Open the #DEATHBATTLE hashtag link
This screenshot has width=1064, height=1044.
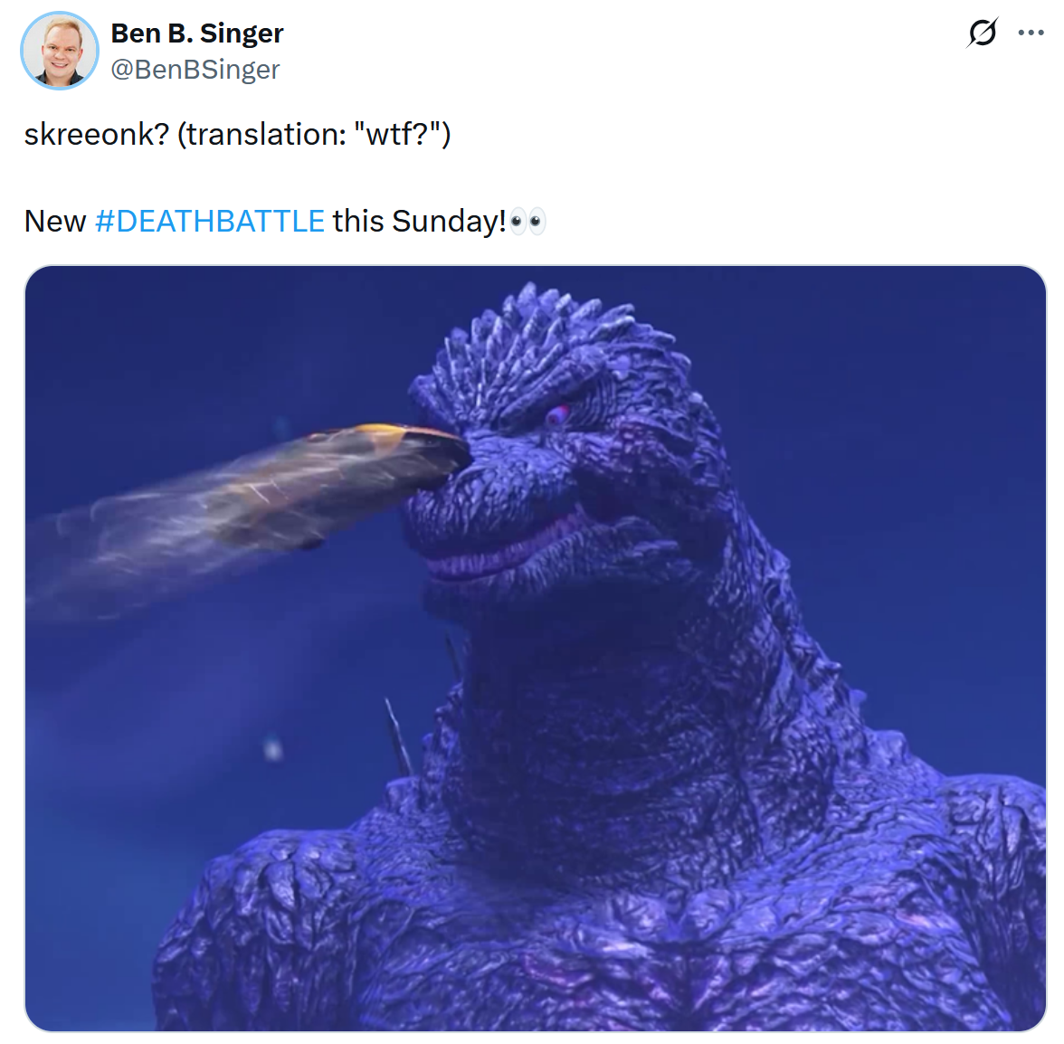[x=210, y=221]
